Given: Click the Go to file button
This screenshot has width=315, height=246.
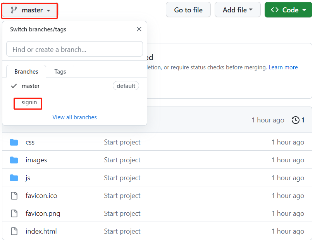Looking at the screenshot, I should point(188,10).
